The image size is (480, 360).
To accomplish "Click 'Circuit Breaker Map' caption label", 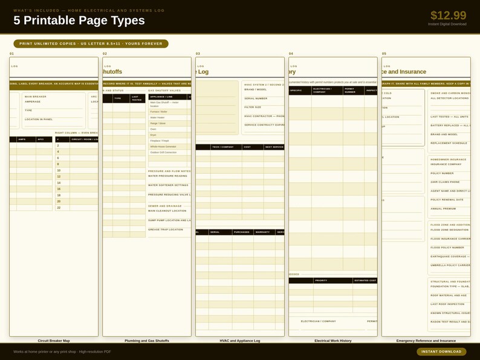I will 54,341.
